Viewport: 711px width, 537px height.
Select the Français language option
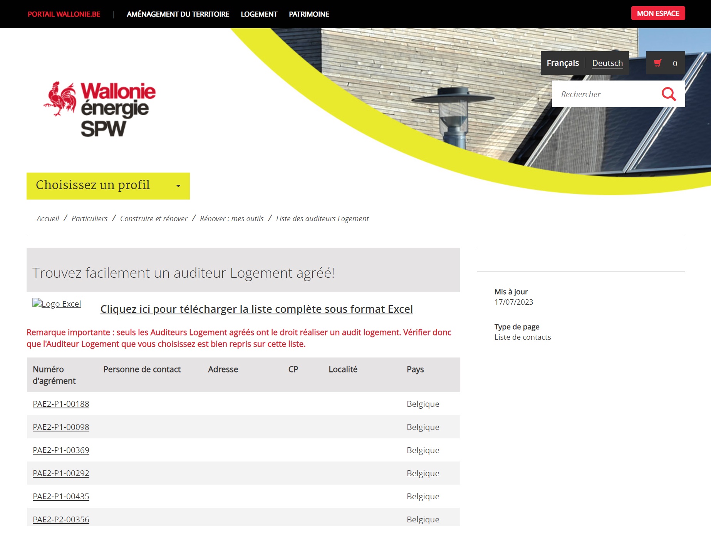(563, 63)
